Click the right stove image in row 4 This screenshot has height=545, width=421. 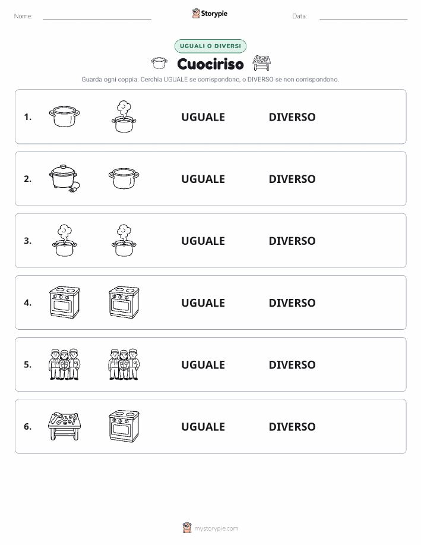tap(124, 303)
